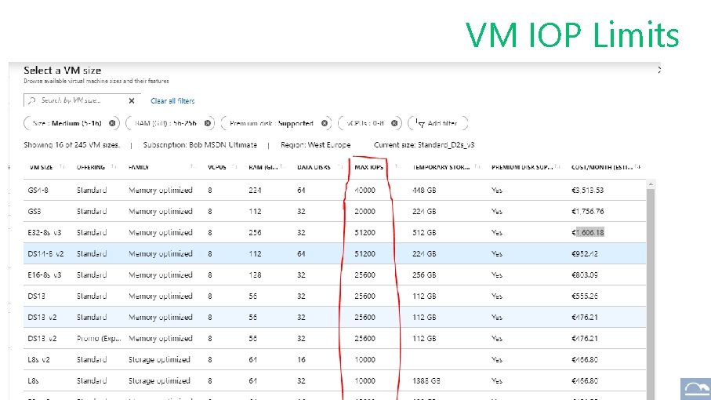
Task: Remove the Size : Medium filter pill
Action: click(x=112, y=123)
